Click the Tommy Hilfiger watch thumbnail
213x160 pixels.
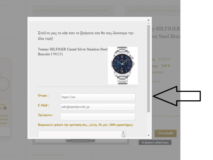pos(123,66)
